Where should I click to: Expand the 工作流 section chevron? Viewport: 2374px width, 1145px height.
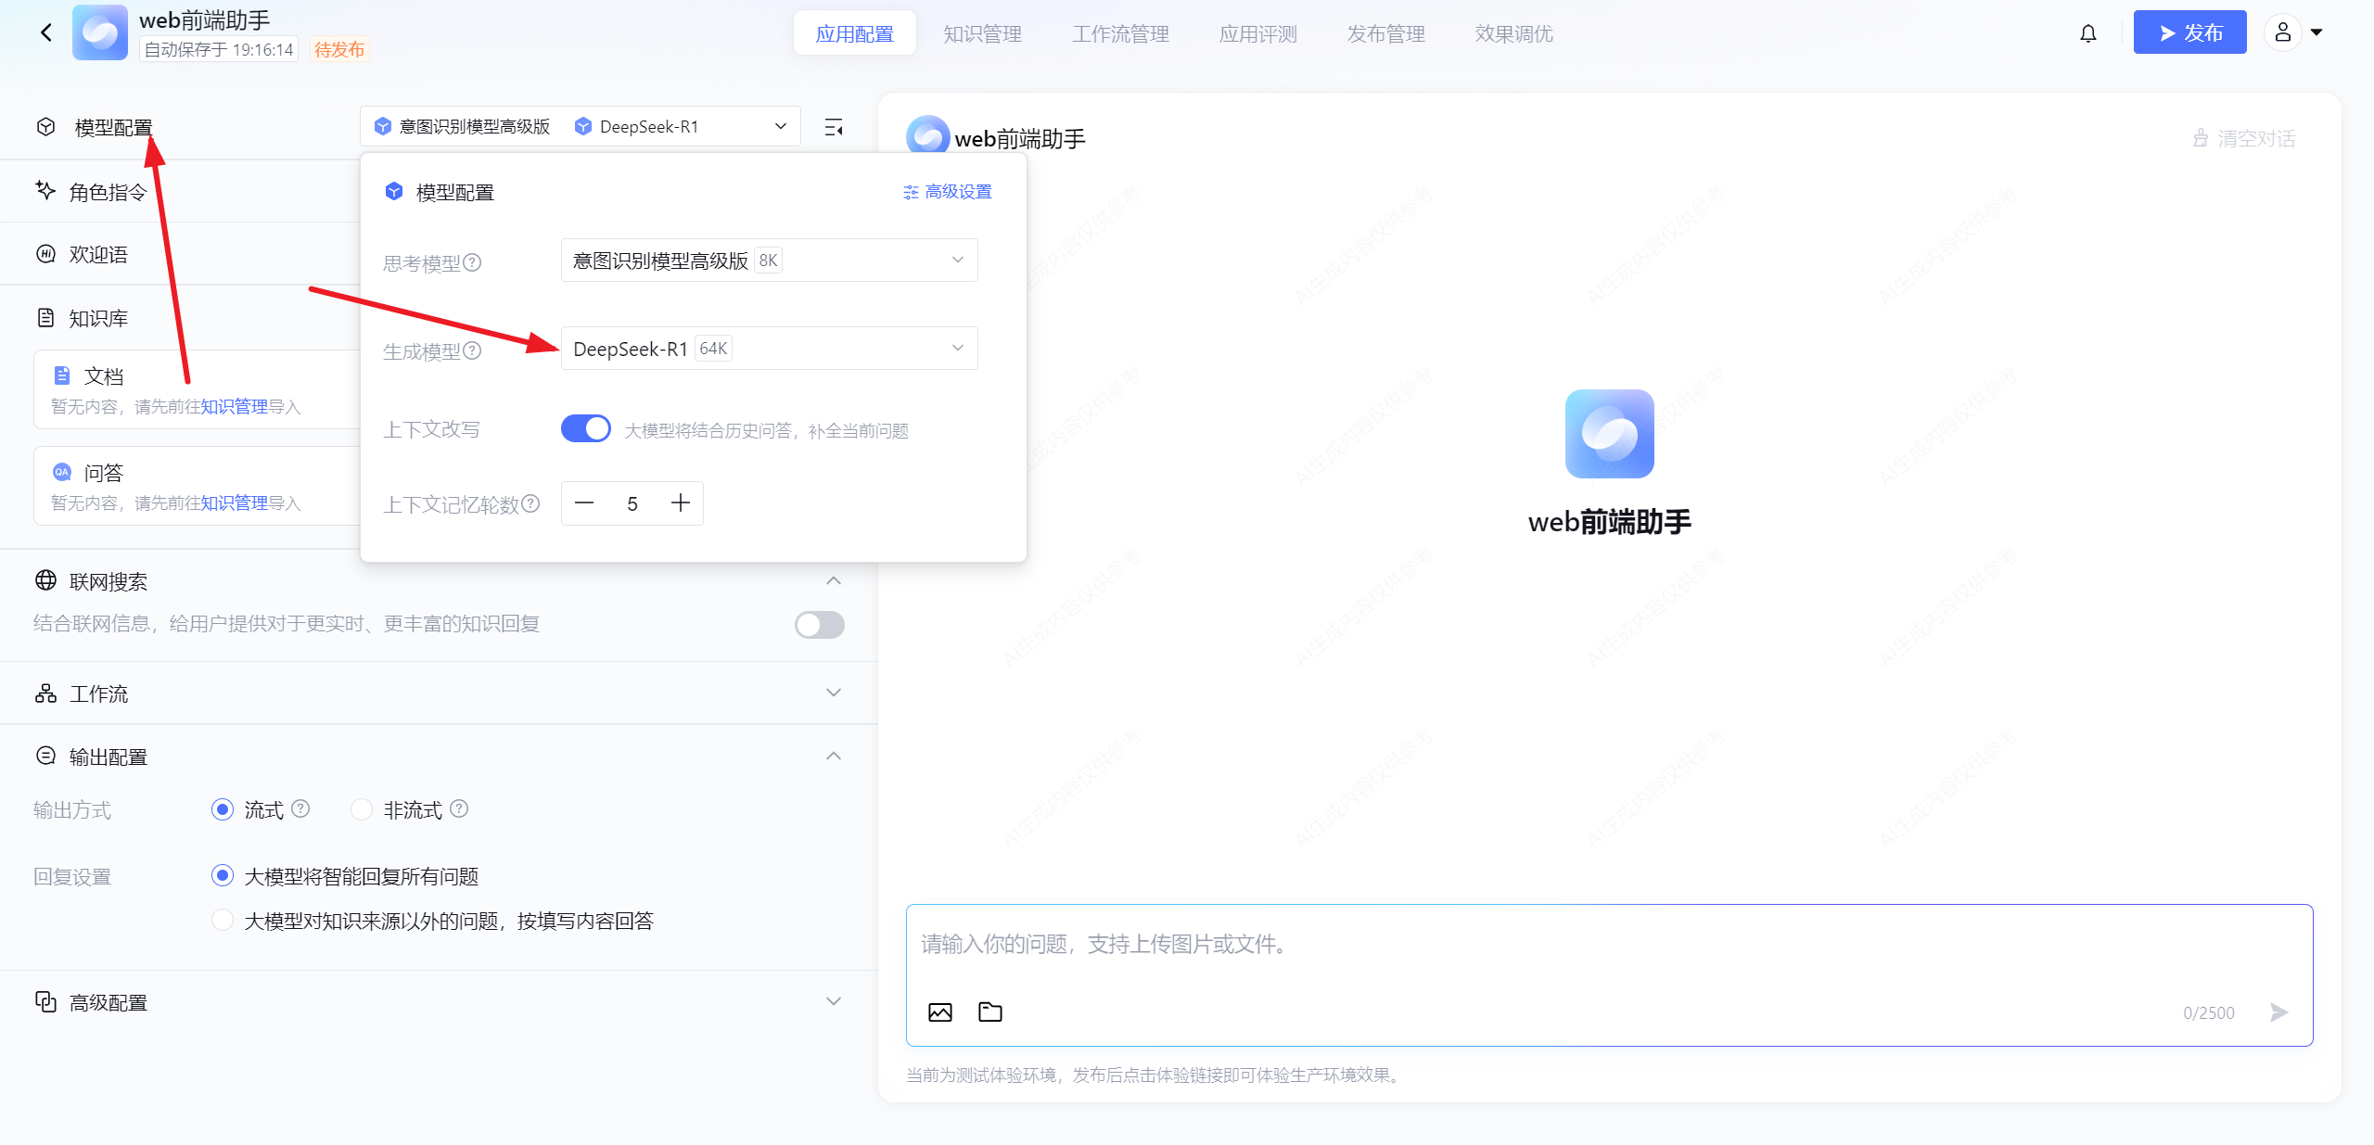point(834,693)
